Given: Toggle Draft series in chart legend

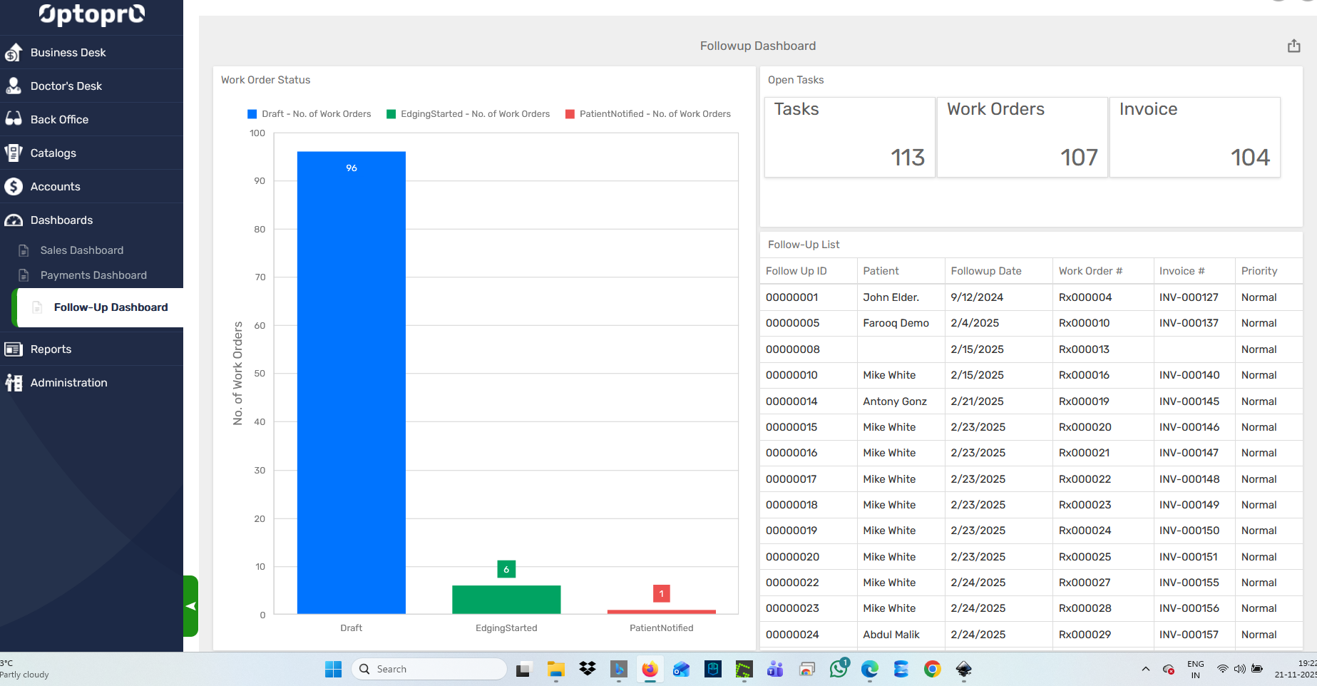Looking at the screenshot, I should click(309, 114).
